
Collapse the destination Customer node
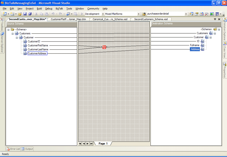211,38
